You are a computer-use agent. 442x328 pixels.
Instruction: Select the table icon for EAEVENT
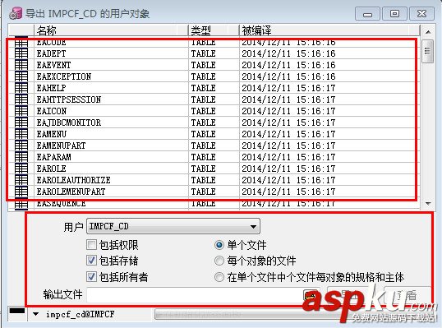[x=21, y=65]
